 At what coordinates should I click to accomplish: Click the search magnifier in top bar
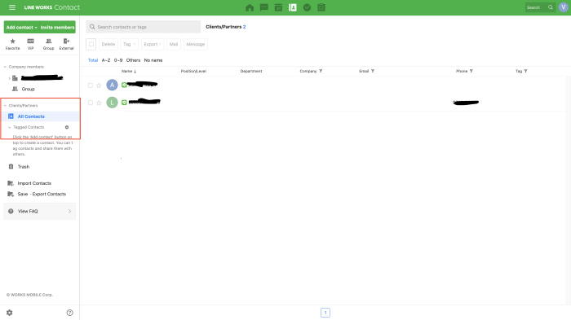tap(551, 7)
